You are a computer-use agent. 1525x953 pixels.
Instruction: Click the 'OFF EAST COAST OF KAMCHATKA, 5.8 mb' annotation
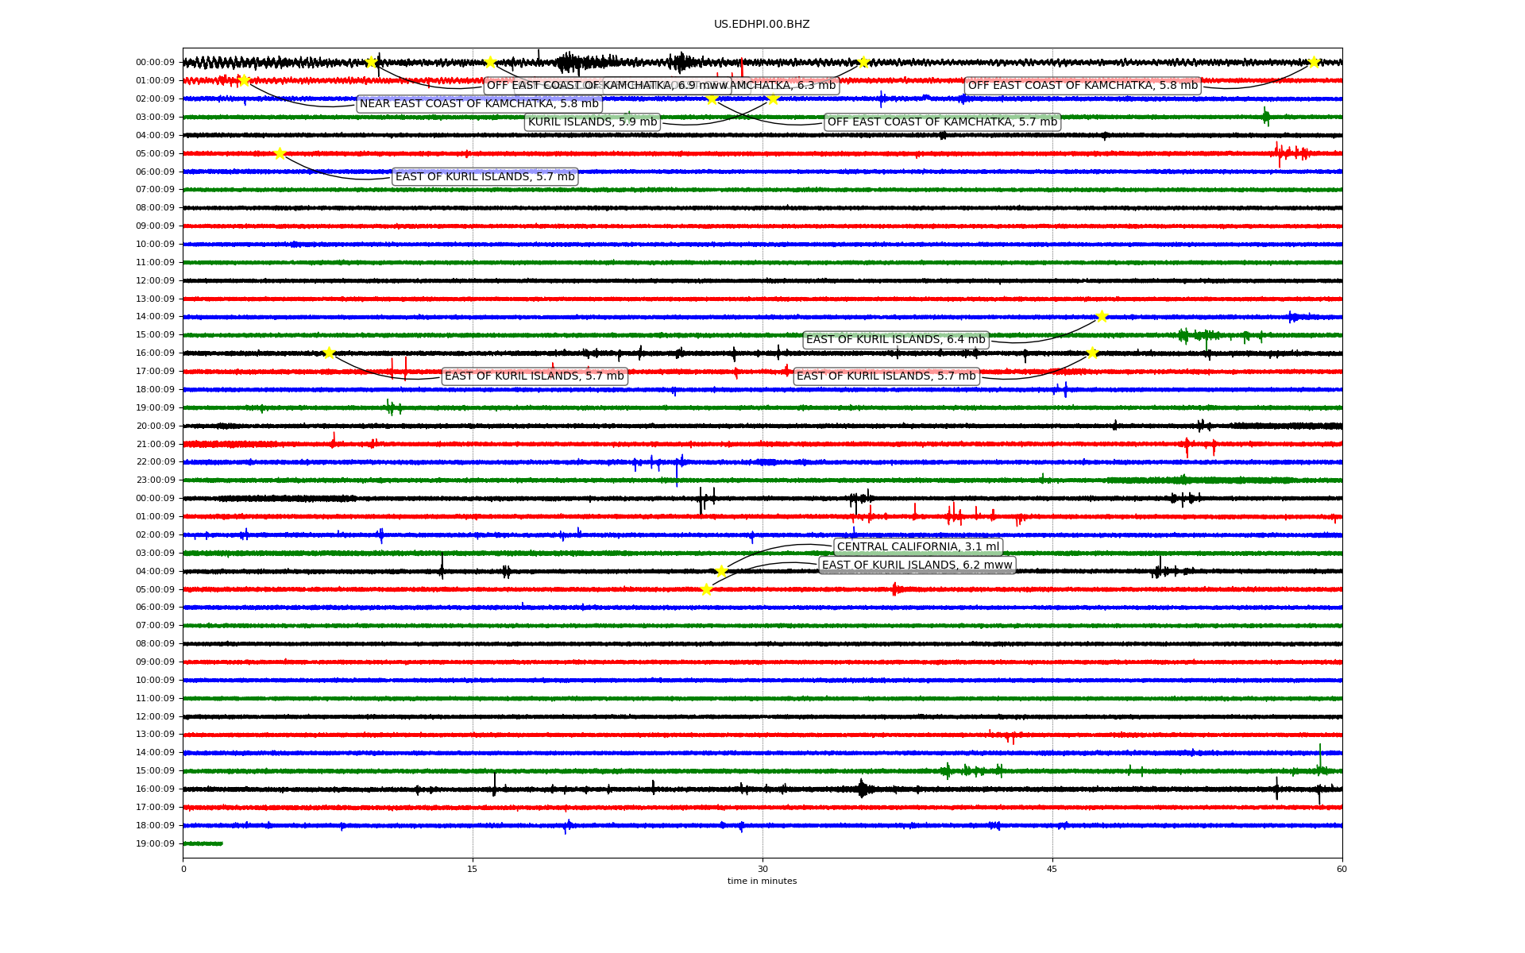(x=1083, y=86)
